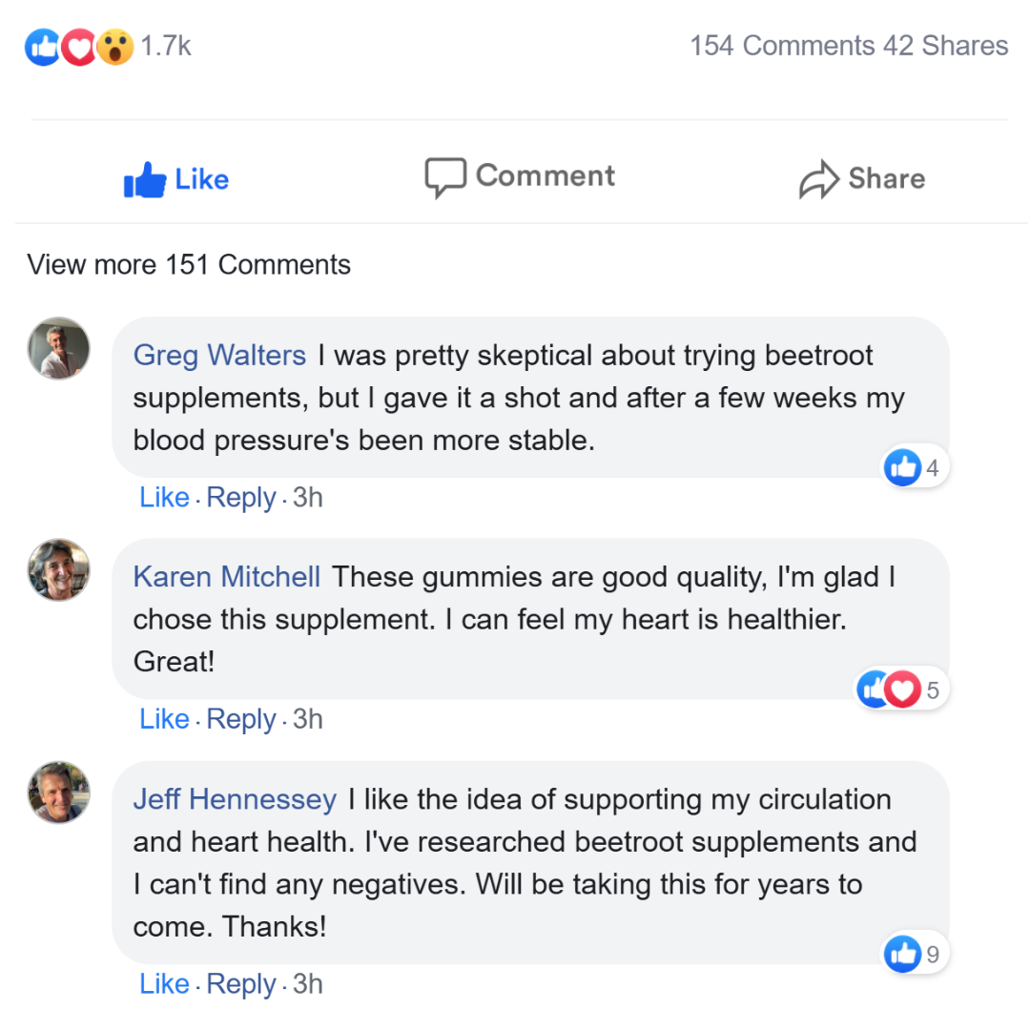Like Greg Walters' comment
Screen dimensions: 1030x1030
click(x=164, y=498)
